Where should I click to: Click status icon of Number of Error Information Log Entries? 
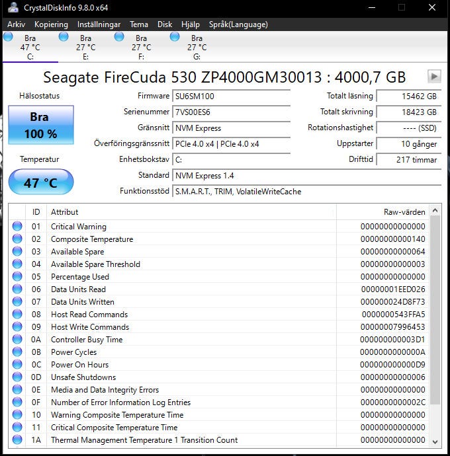17,402
